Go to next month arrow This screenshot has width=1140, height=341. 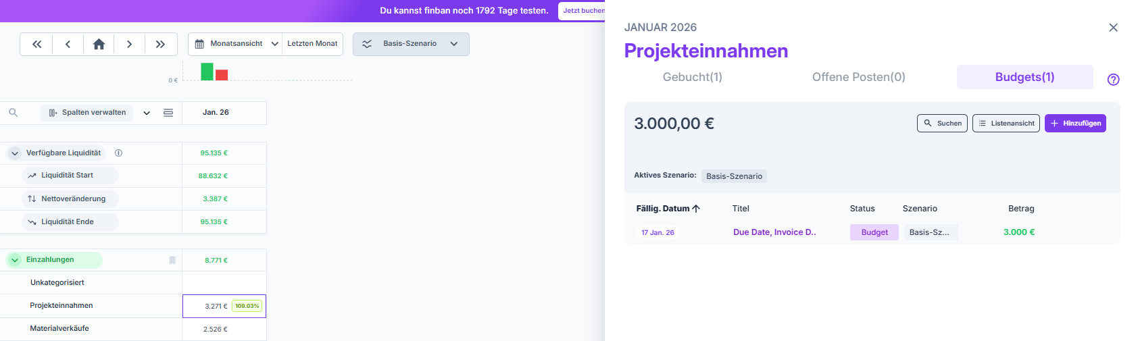pos(129,44)
